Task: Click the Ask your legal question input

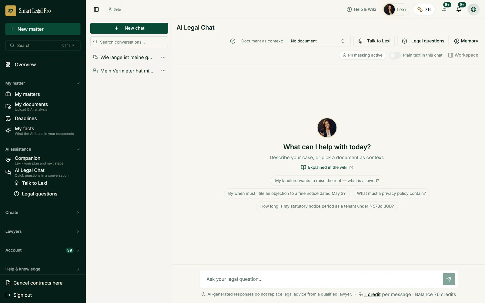Action: pos(321,279)
